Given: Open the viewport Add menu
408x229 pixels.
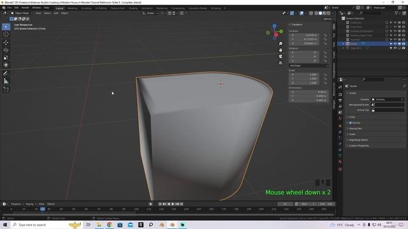Looking at the screenshot, I should (56, 13).
